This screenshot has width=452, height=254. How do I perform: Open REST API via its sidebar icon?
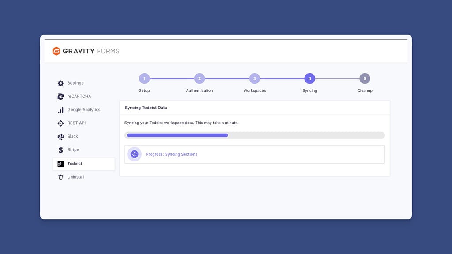click(x=60, y=123)
